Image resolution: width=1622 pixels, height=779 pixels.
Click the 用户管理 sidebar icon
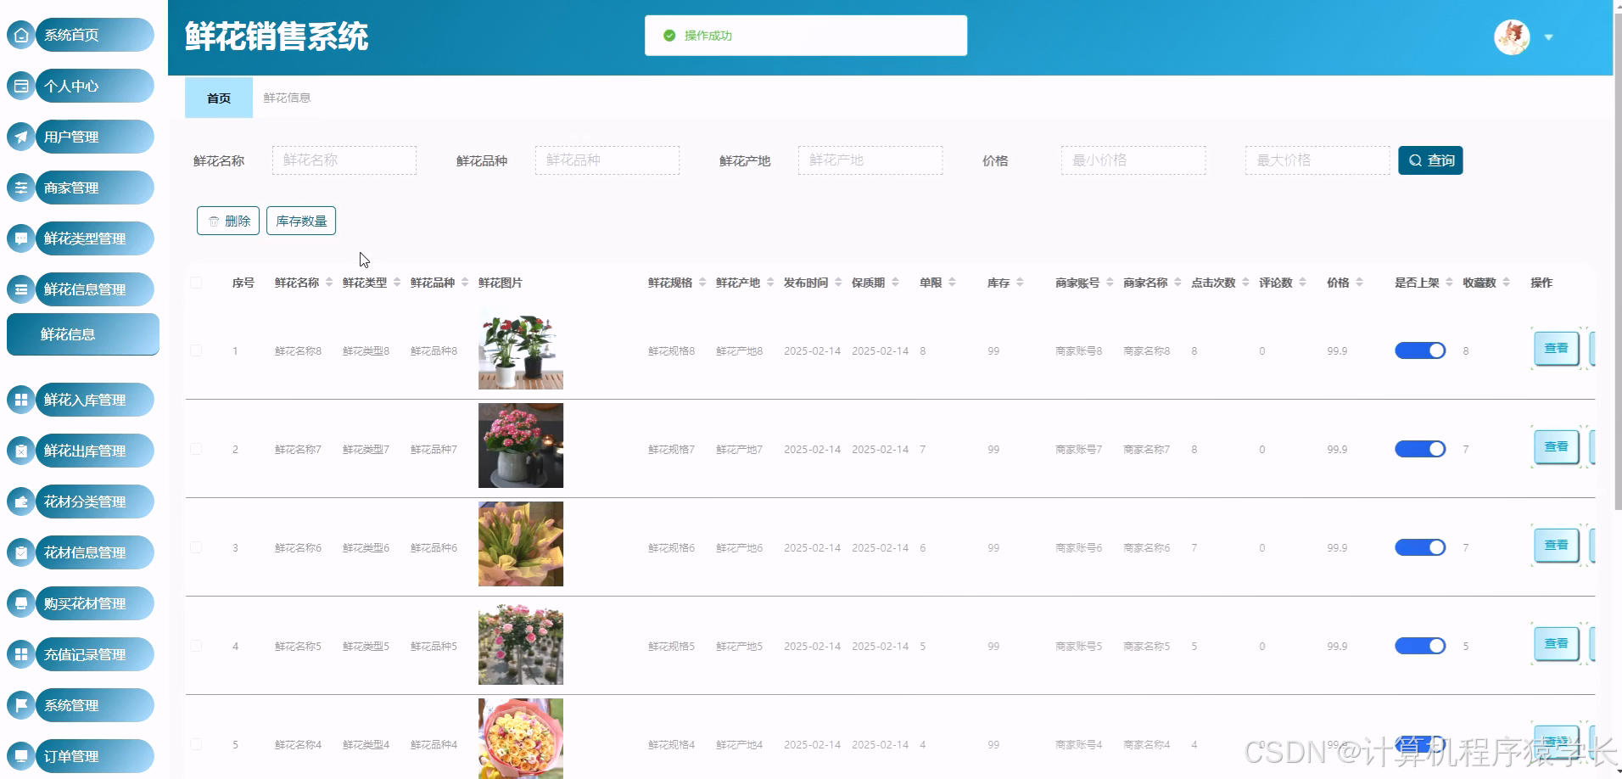21,137
